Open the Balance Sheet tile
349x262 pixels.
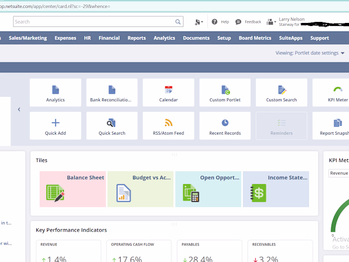coord(73,189)
